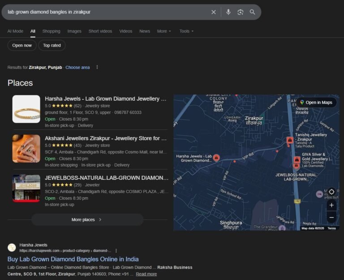Zoom out the map with minus button
The image size is (344, 280).
click(x=331, y=217)
